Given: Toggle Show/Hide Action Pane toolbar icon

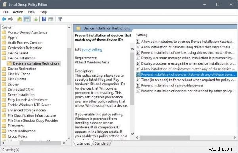Looking at the screenshot, I should tap(51, 19).
